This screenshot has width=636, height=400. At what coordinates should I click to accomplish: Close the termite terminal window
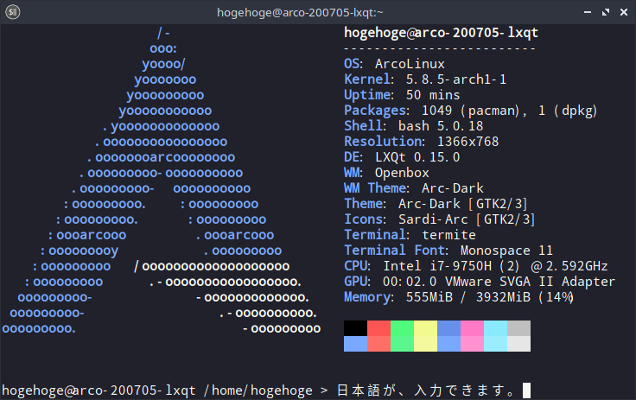624,12
